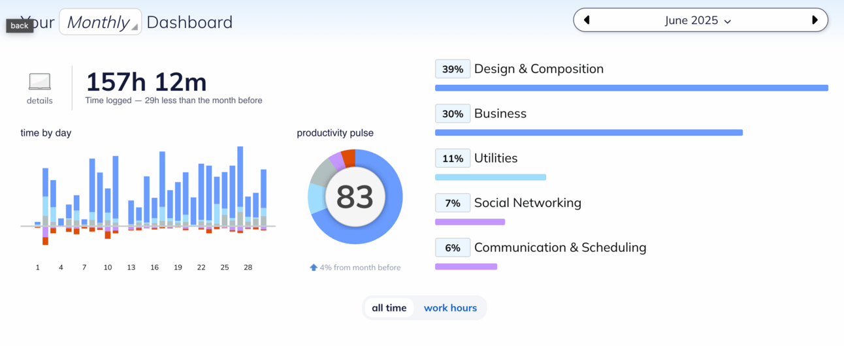Viewport: 844px width, 346px height.
Task: Click the productivity pulse score 83
Action: 355,197
